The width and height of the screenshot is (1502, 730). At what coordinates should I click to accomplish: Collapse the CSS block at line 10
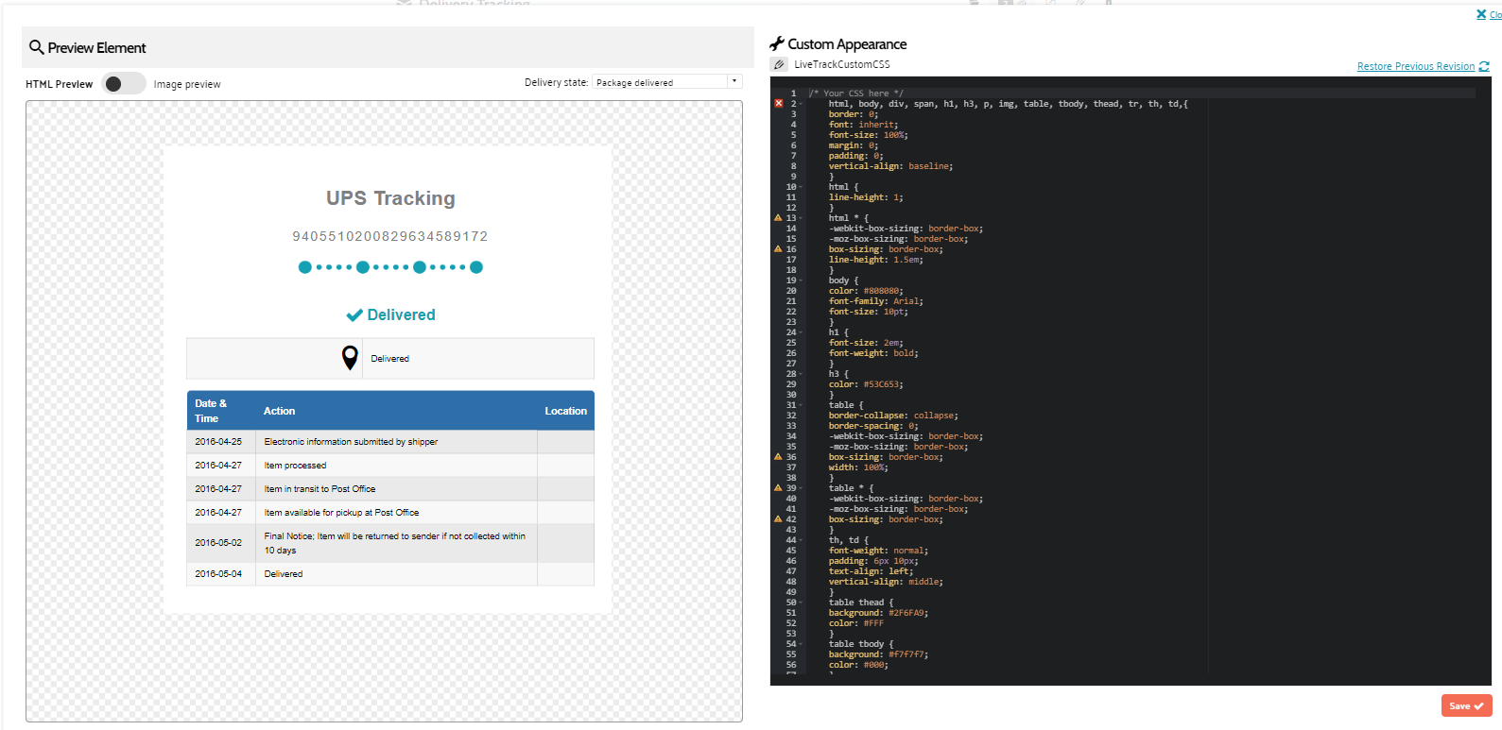[802, 187]
